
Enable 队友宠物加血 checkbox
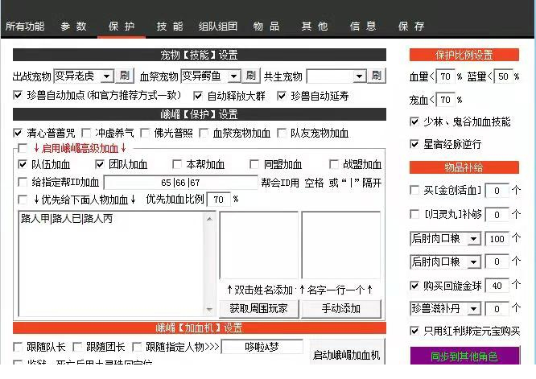coord(282,133)
